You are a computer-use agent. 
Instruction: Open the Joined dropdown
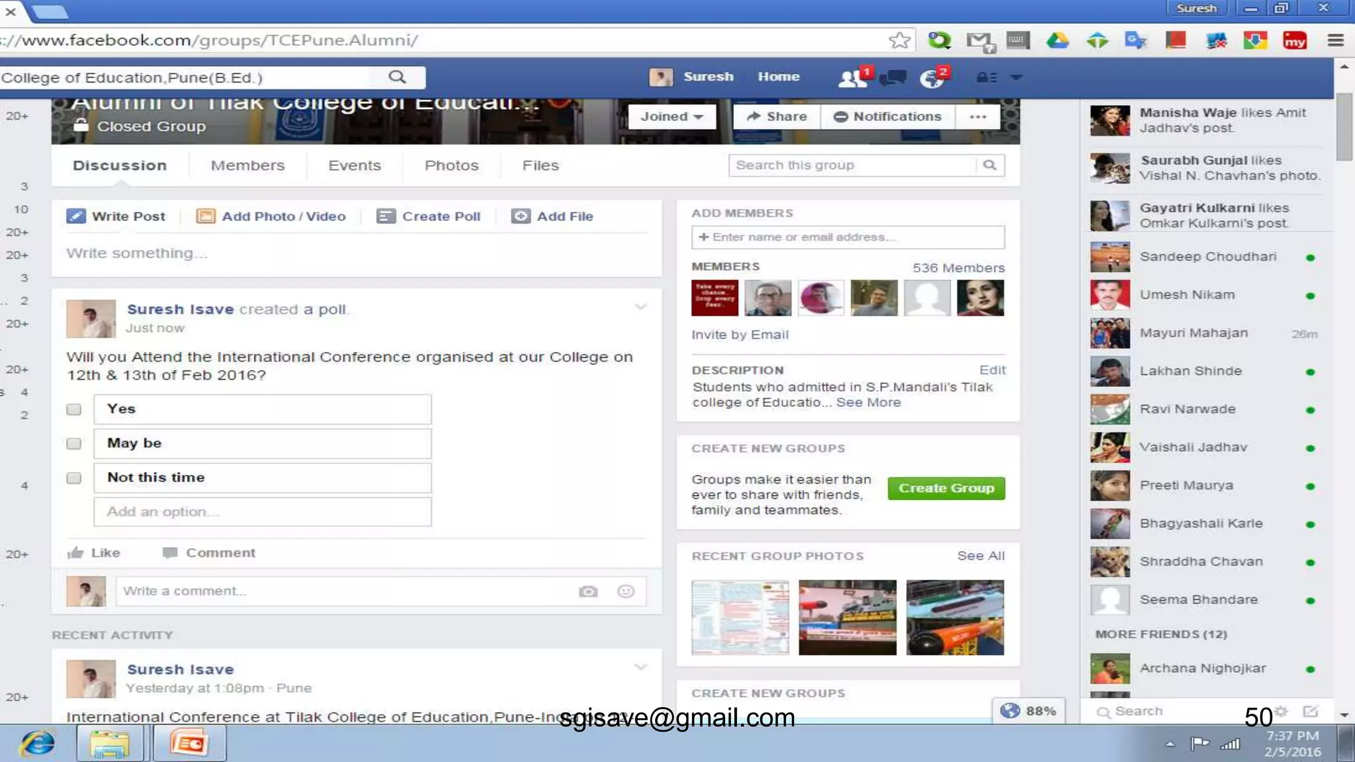[672, 116]
